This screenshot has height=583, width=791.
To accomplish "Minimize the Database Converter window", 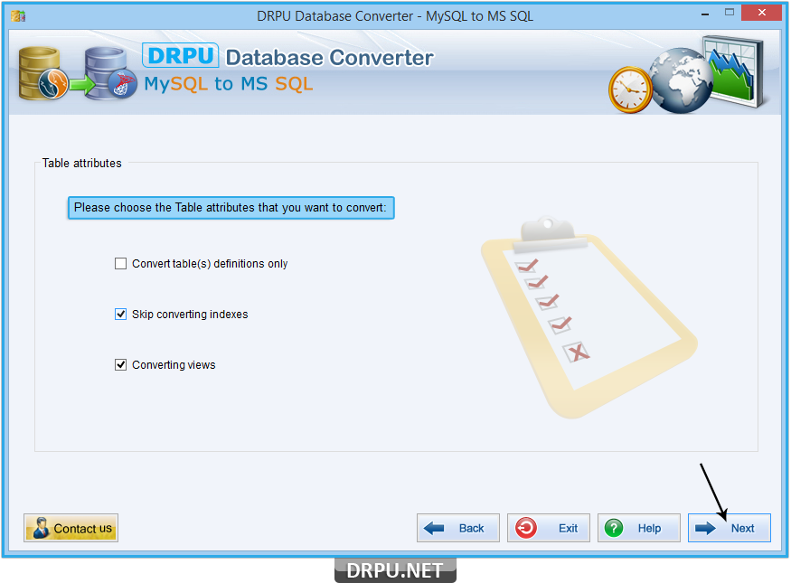I will (x=705, y=14).
